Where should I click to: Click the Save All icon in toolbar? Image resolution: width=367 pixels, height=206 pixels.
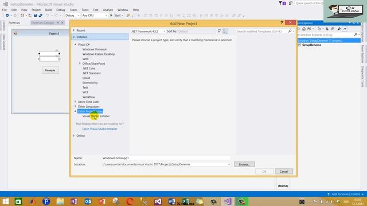[41, 15]
